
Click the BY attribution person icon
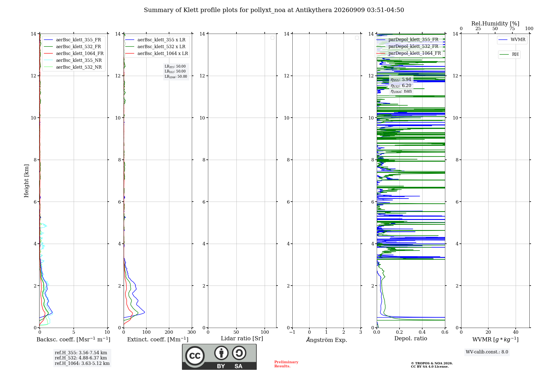coord(221,353)
